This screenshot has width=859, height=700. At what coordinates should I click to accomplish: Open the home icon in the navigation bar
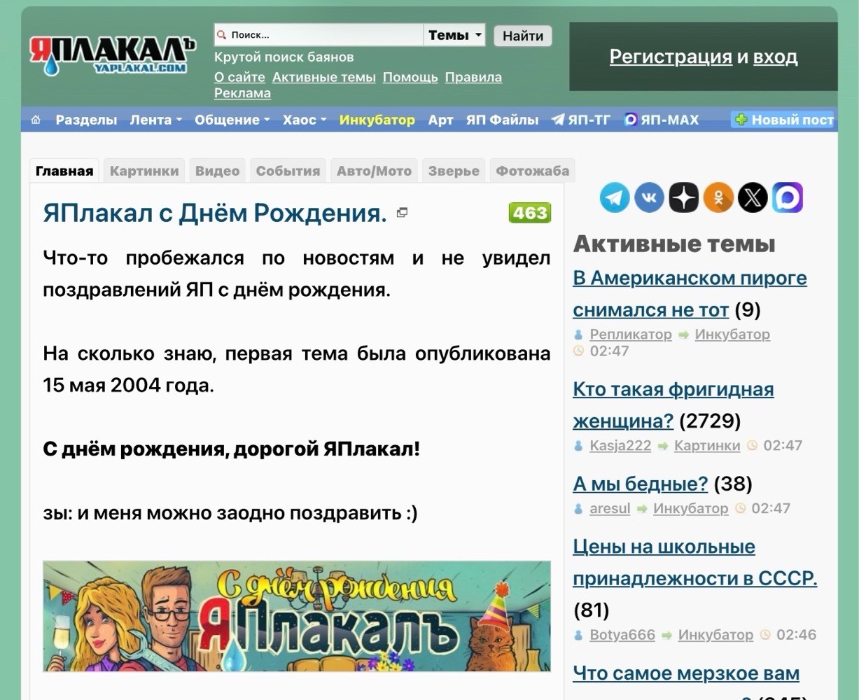coord(36,120)
